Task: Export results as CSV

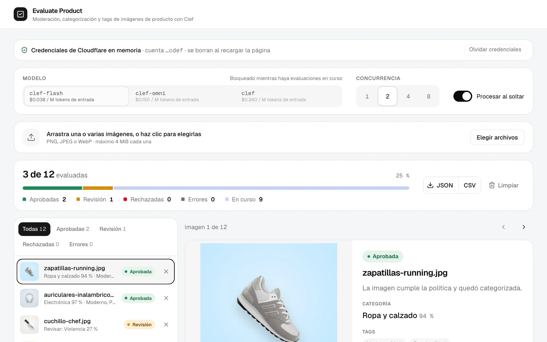Action: pos(470,185)
